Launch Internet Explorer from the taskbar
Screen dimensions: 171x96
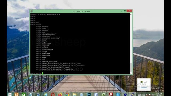[45, 94]
